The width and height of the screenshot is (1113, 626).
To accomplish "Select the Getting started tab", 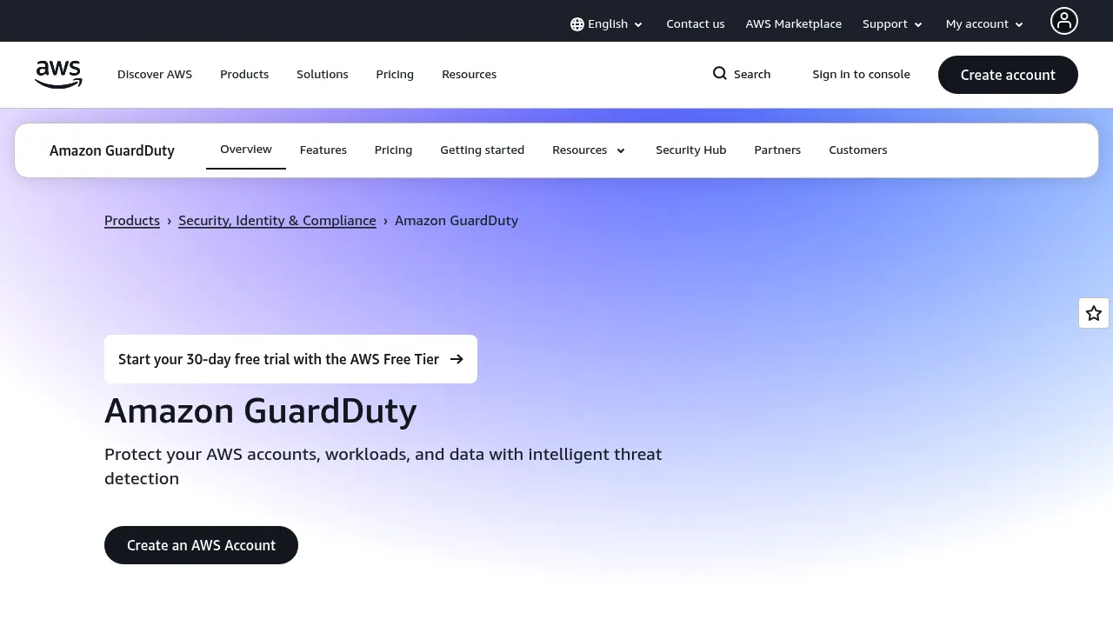I will (x=483, y=150).
